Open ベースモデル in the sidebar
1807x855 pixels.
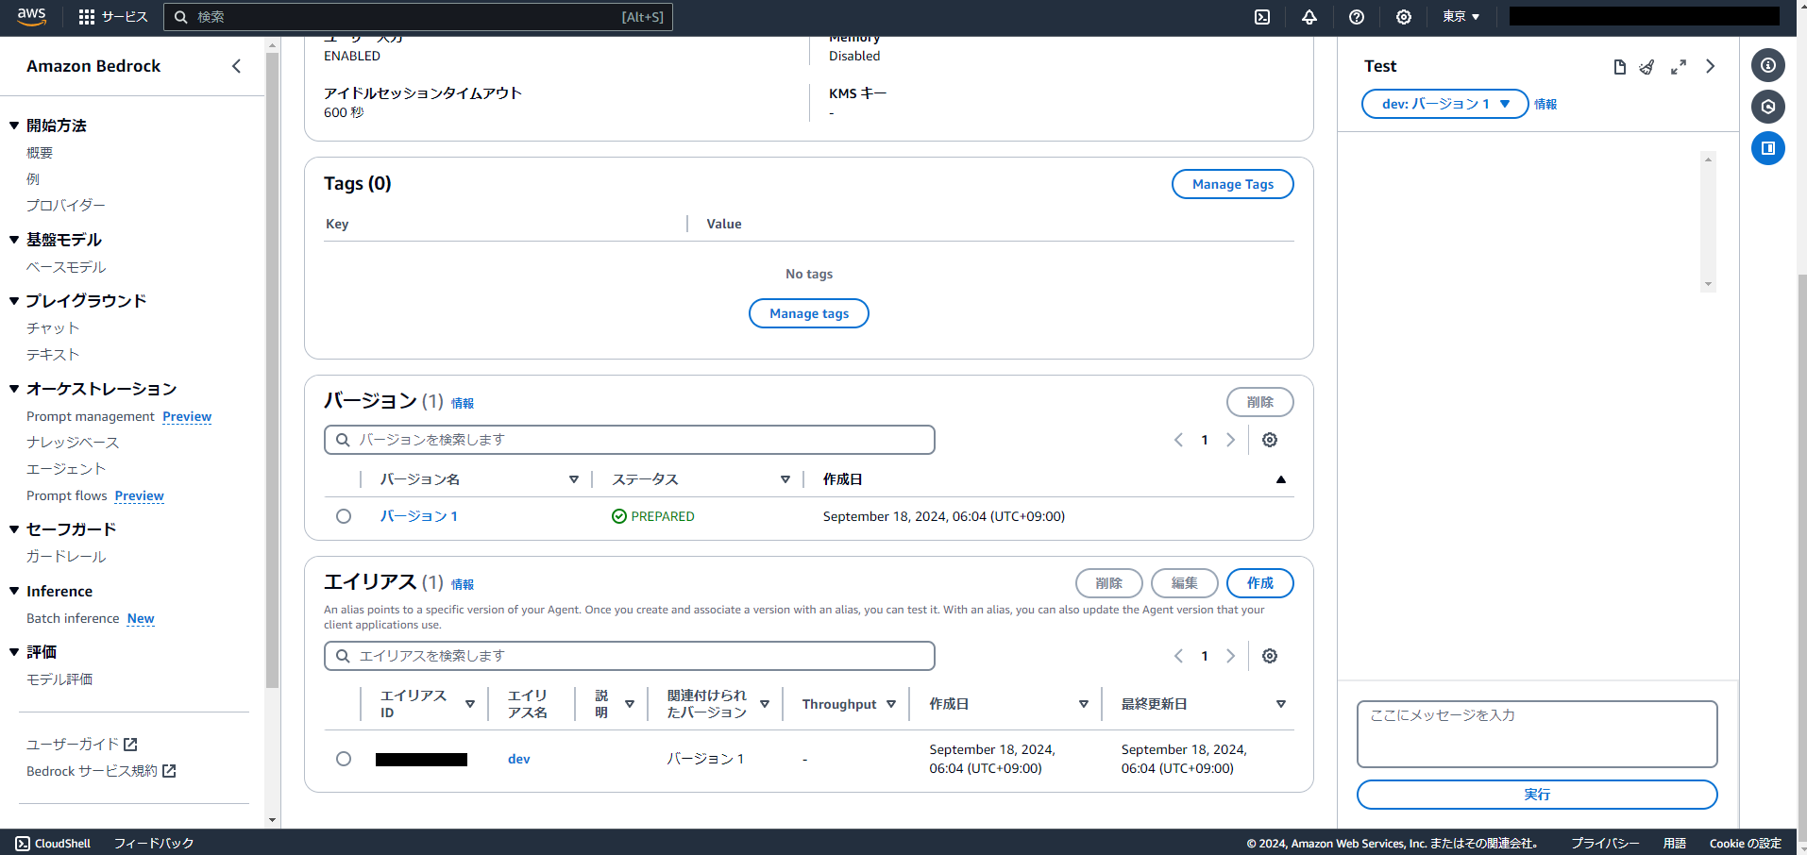(x=66, y=267)
